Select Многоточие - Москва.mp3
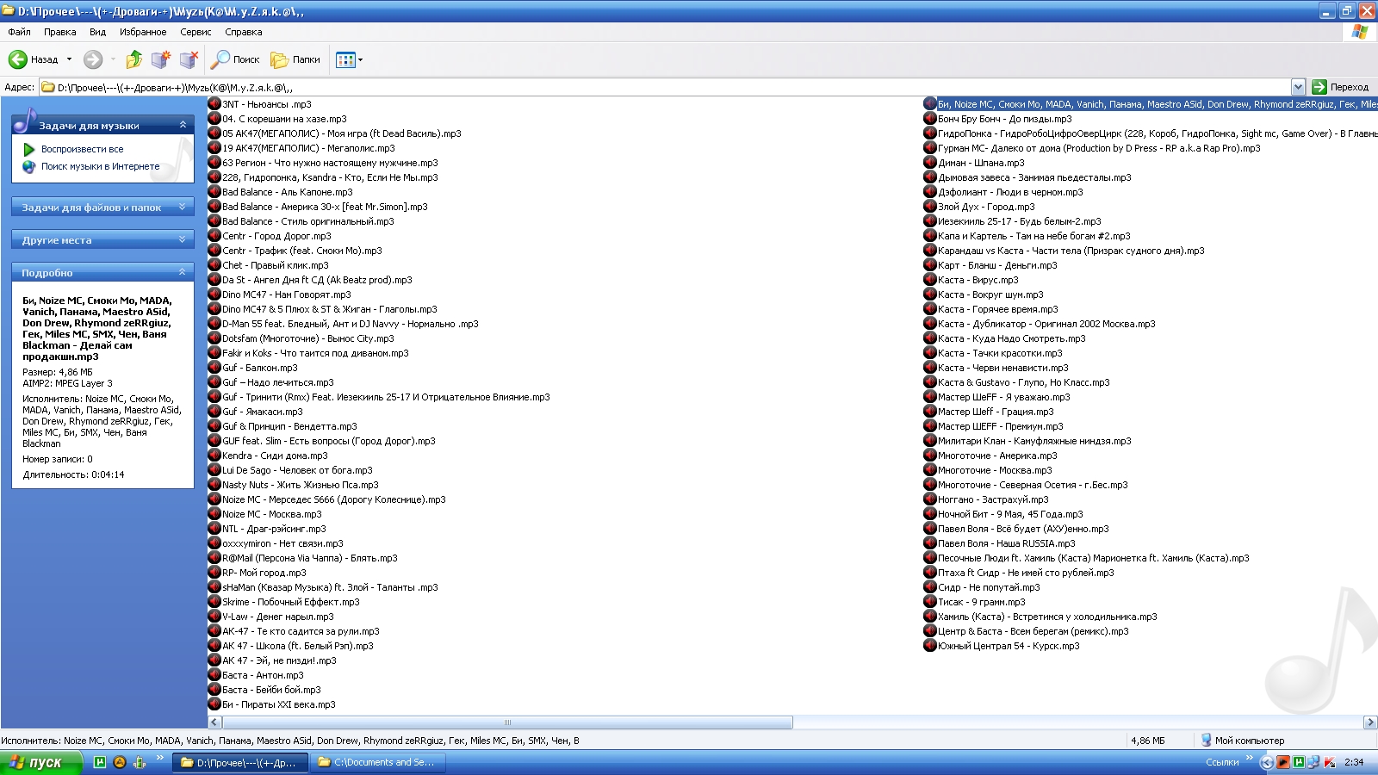The height and width of the screenshot is (775, 1378). coord(995,470)
